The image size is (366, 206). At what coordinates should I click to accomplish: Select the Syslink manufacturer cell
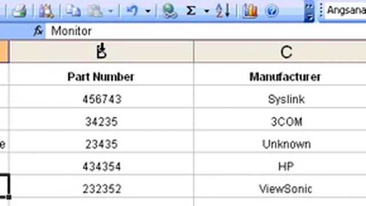coord(280,97)
